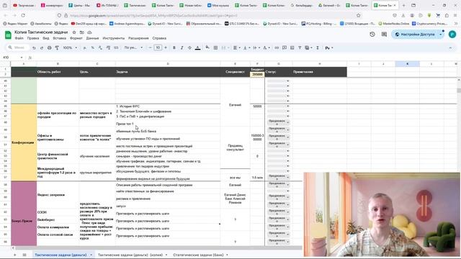
Task: Star the document title
Action: [74, 32]
